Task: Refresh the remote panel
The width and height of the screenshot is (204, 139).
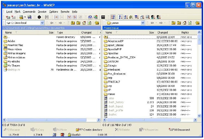Action: tap(190, 23)
